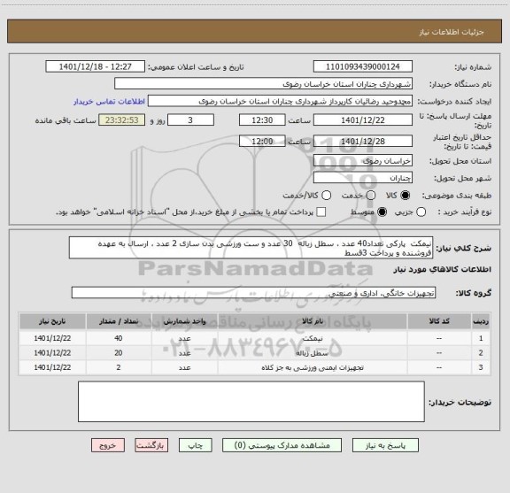Screen dimensions: 510x493
Task: Click quantity 20 in the table
Action: pyautogui.click(x=119, y=353)
